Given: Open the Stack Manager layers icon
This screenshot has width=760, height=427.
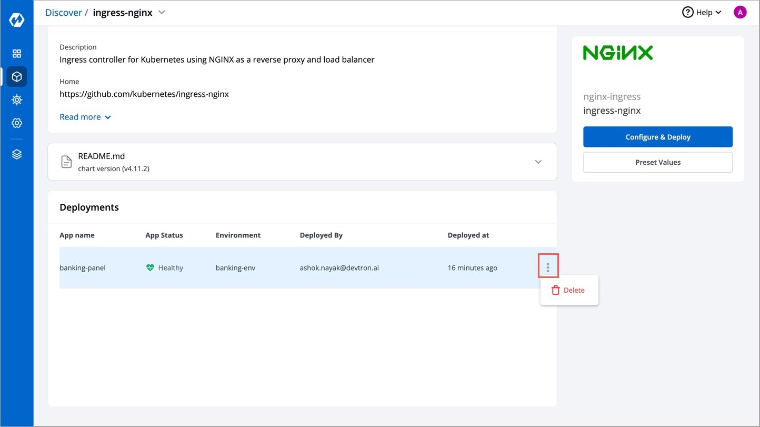Looking at the screenshot, I should click(17, 154).
